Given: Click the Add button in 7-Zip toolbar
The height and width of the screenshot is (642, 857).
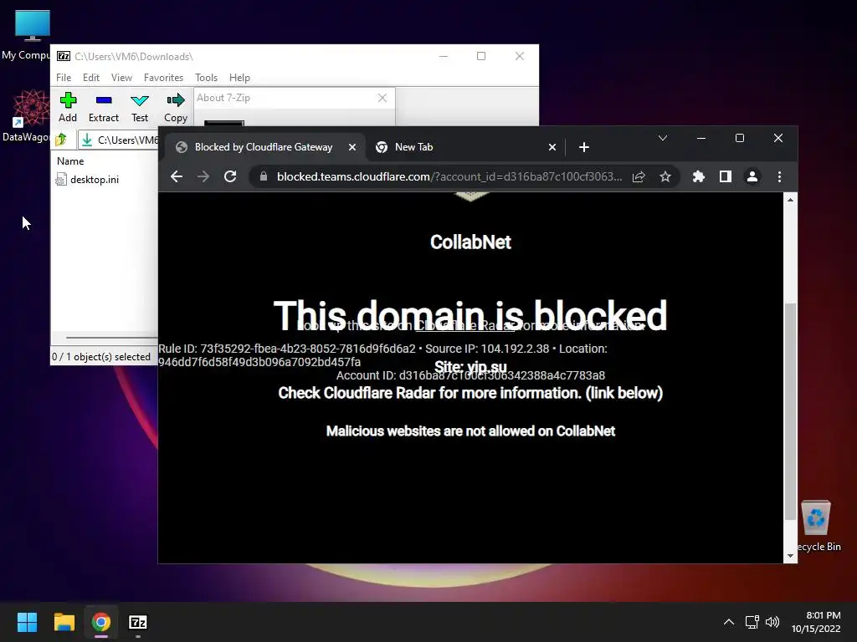Looking at the screenshot, I should coord(68,108).
